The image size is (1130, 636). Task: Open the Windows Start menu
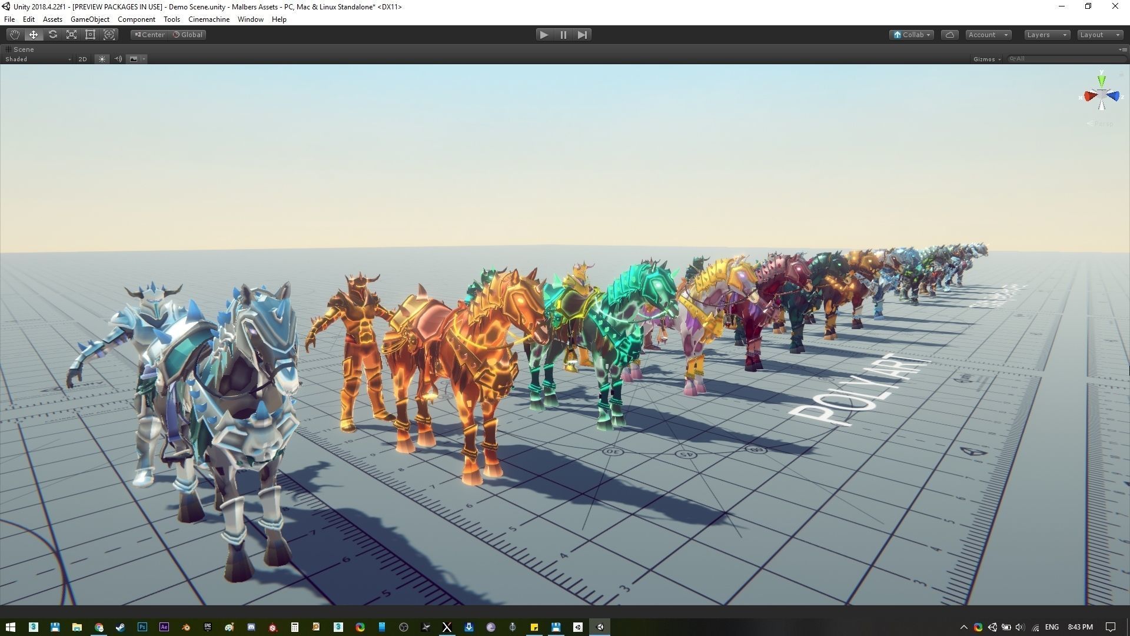(11, 627)
